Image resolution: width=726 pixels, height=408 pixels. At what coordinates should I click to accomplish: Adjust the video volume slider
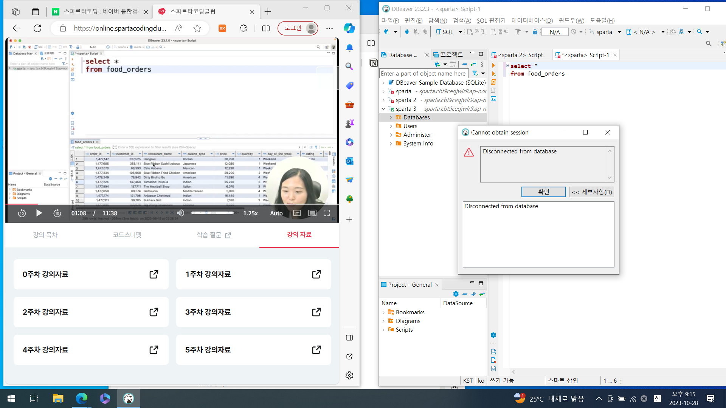tap(213, 213)
